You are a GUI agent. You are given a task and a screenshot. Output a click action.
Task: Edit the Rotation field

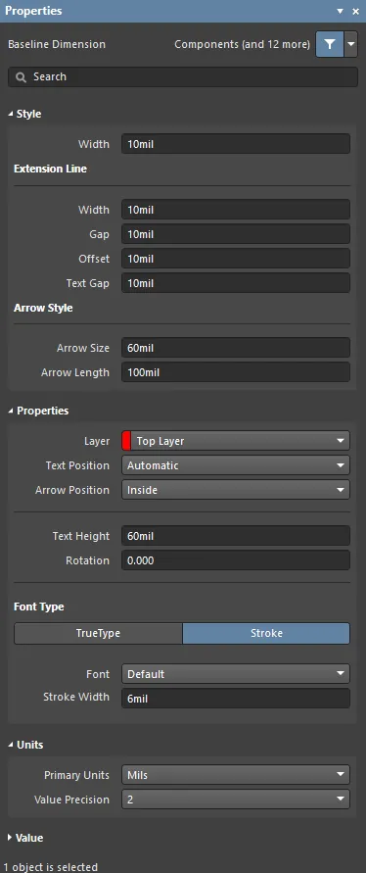[x=236, y=560]
